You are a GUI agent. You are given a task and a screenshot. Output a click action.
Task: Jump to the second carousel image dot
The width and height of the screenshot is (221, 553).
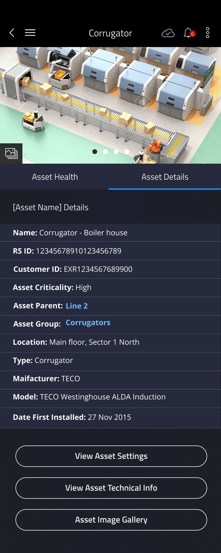click(105, 152)
